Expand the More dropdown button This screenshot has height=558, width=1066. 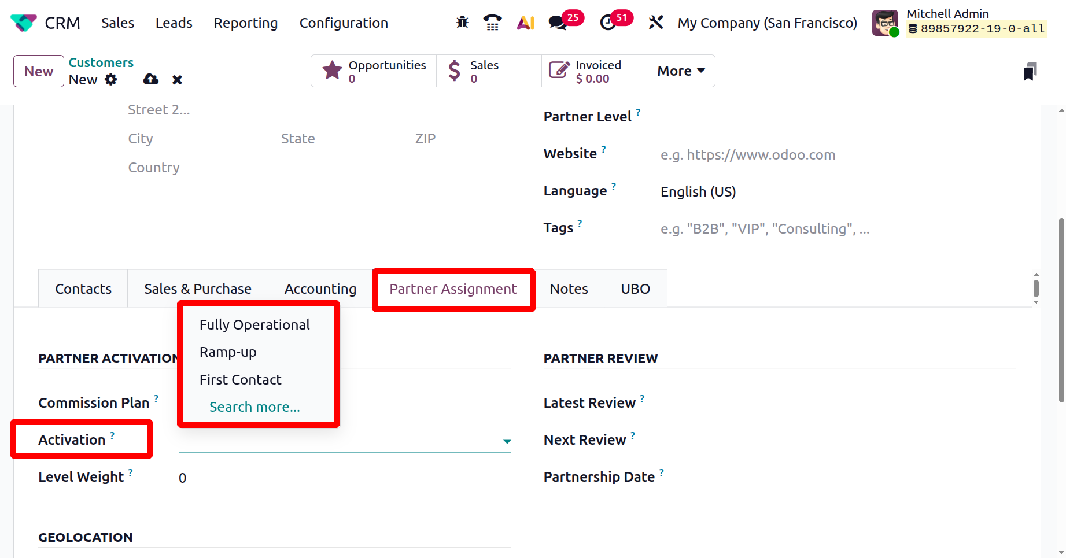tap(681, 71)
